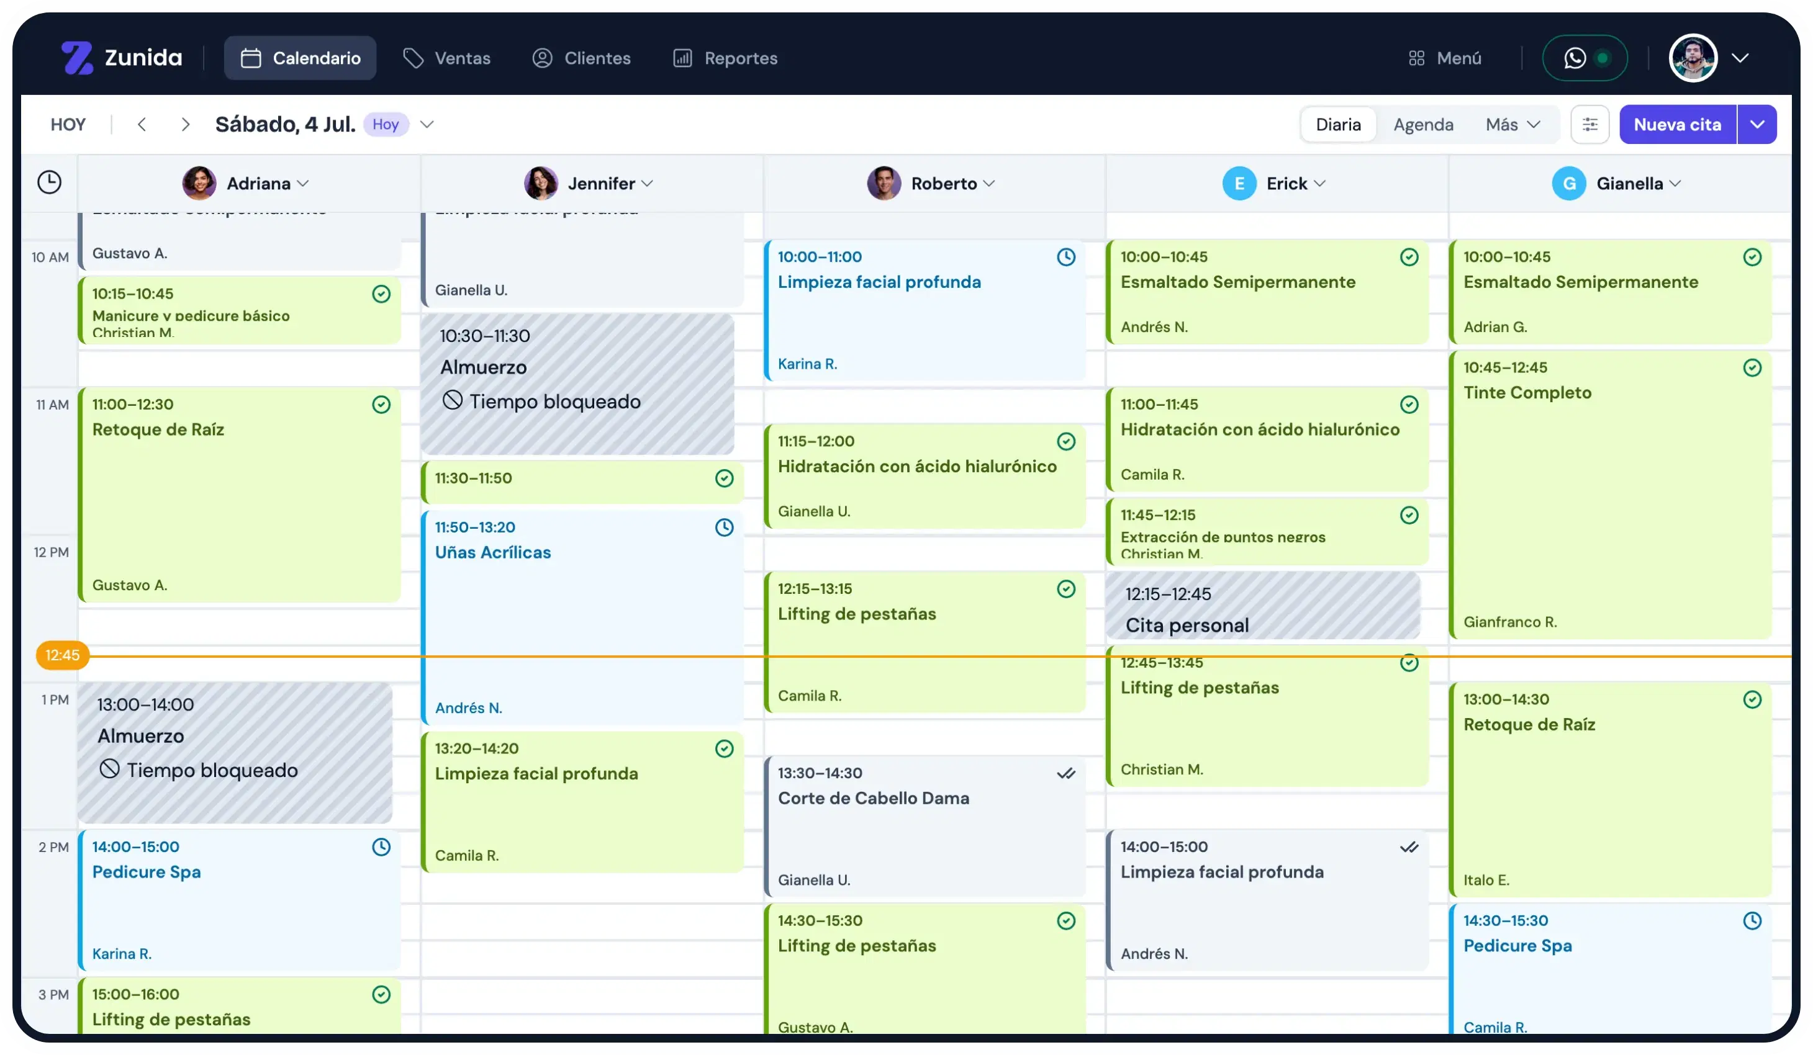Open the Clientes tab
This screenshot has height=1055, width=1813.
pyautogui.click(x=581, y=58)
